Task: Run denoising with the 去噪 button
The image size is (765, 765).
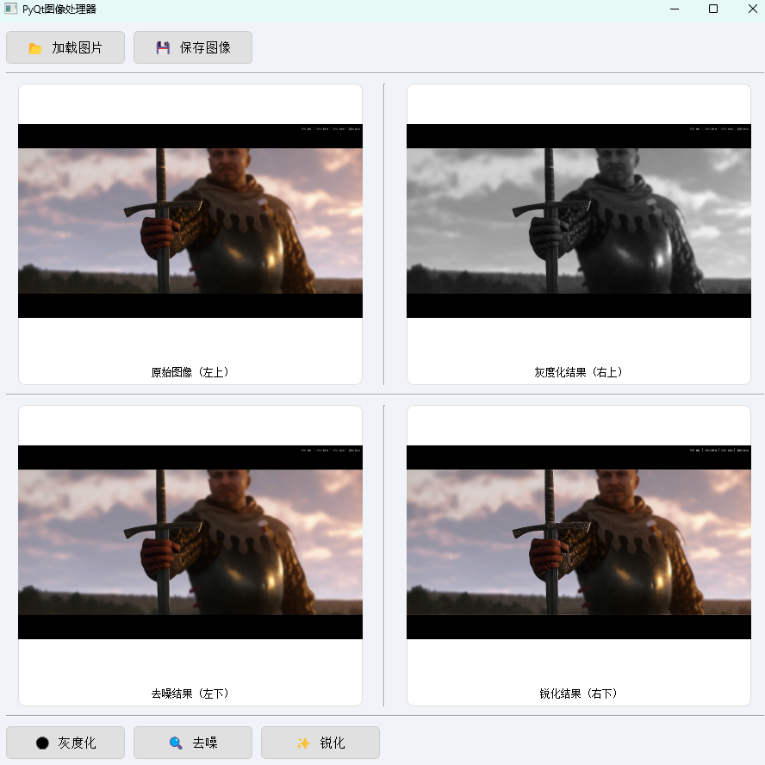Action: pyautogui.click(x=192, y=743)
